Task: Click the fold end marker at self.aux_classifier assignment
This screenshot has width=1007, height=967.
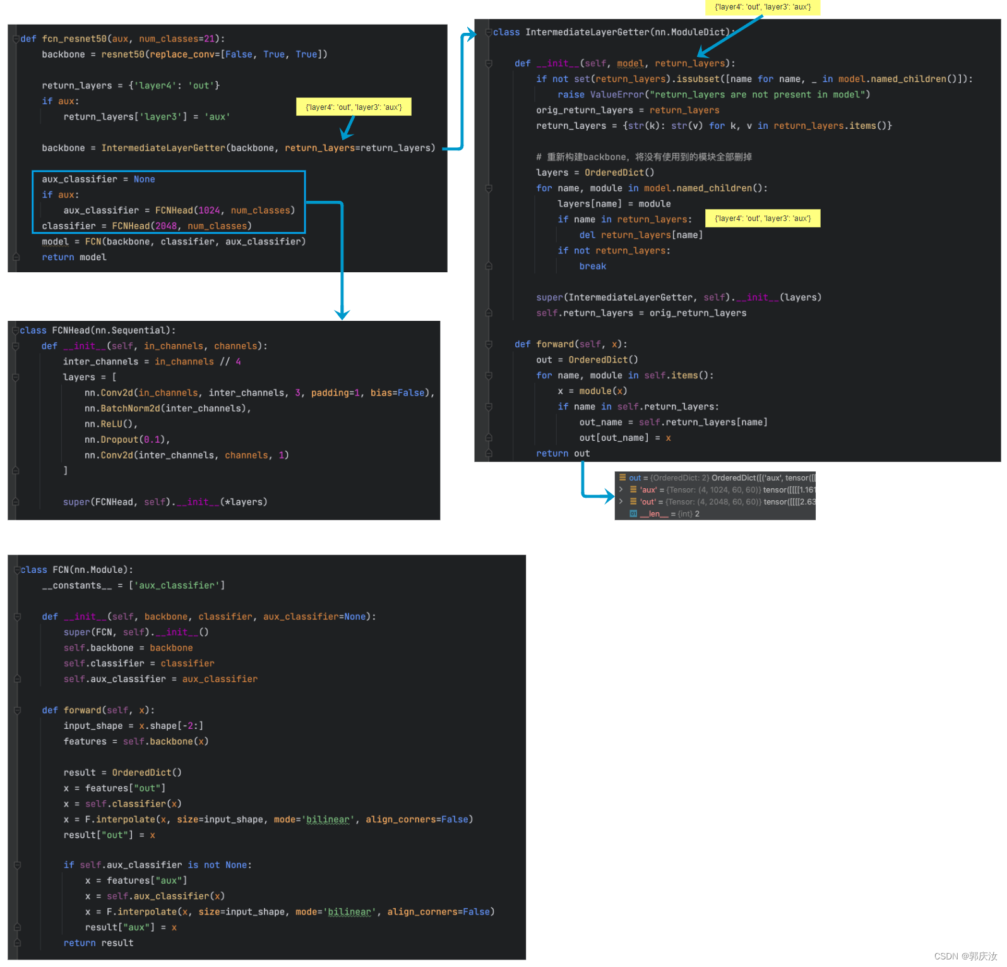Action: [18, 679]
